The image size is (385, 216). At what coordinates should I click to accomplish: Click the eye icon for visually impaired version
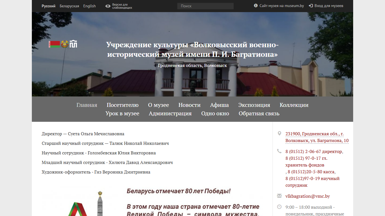click(x=108, y=6)
